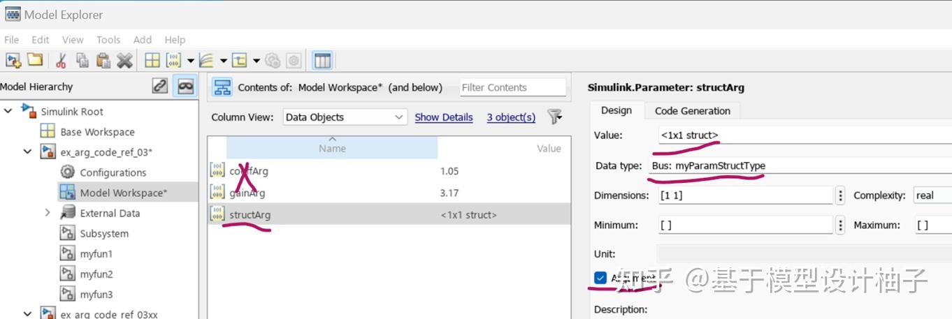
Task: Switch to the Code Generation tab
Action: coord(692,111)
